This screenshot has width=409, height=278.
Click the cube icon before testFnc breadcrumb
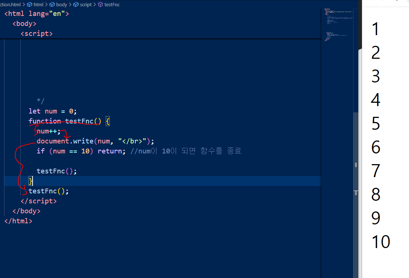[101, 4]
